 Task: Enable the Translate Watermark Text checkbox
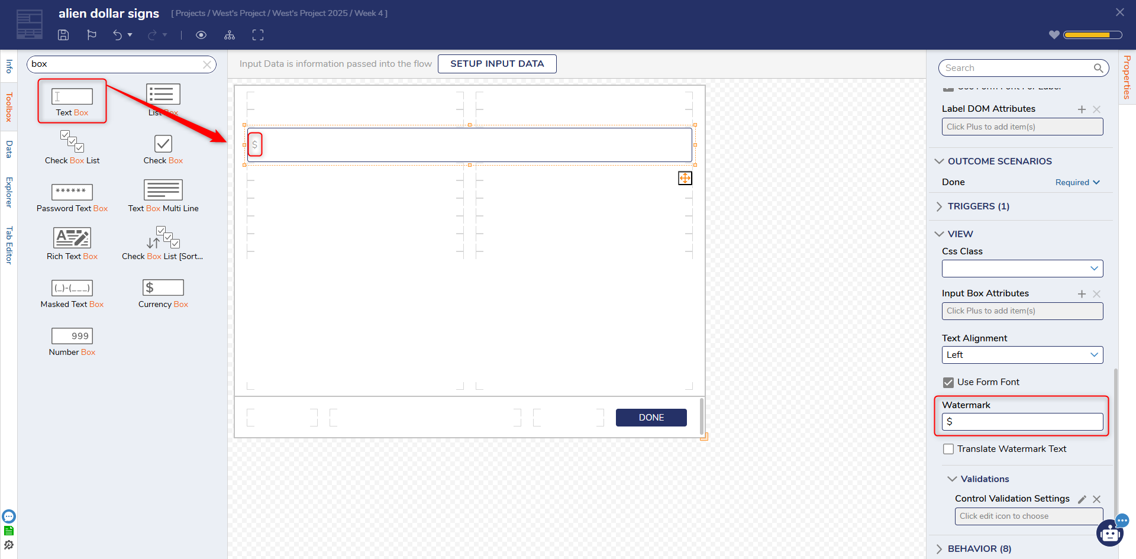948,449
